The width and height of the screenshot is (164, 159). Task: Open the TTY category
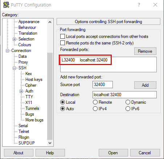point(29,97)
